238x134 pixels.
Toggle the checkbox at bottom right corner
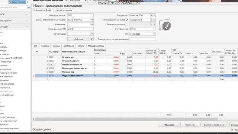tap(232, 130)
